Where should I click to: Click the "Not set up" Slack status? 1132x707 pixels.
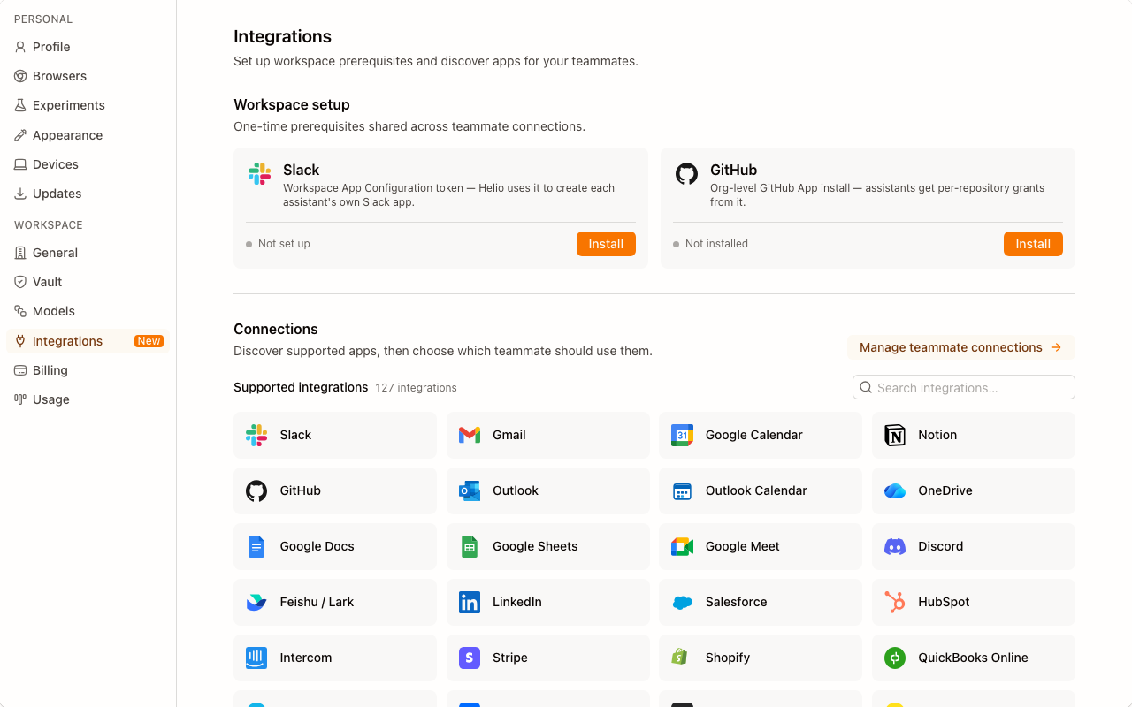284,244
